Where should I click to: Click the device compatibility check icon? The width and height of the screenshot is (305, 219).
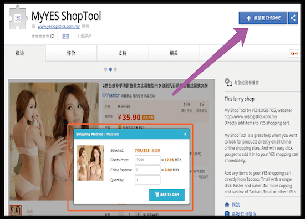click(x=228, y=82)
